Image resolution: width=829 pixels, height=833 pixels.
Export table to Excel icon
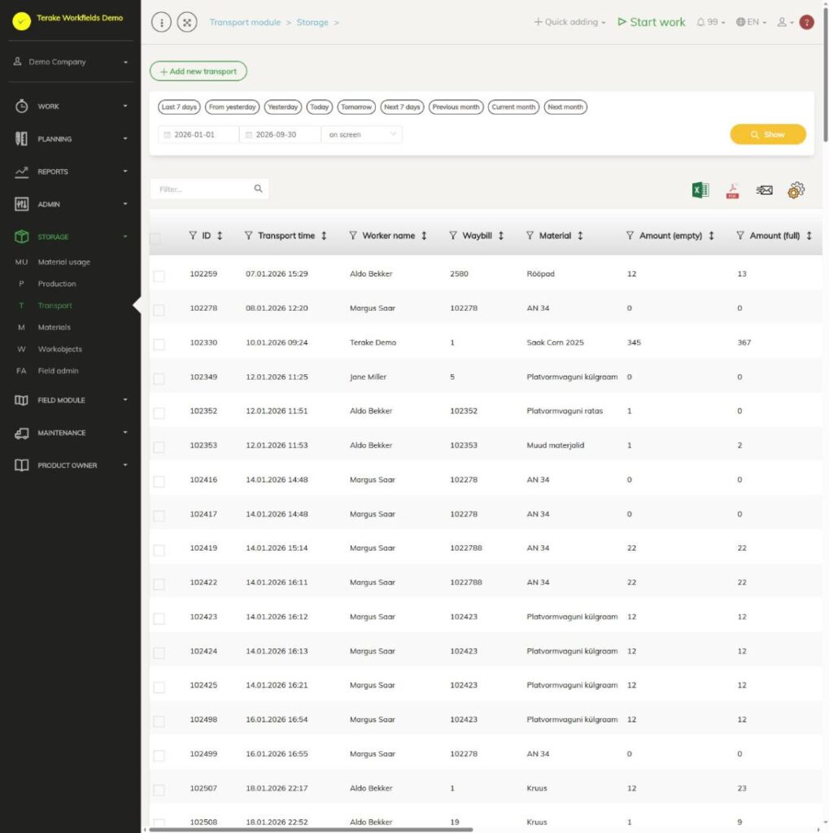point(700,190)
